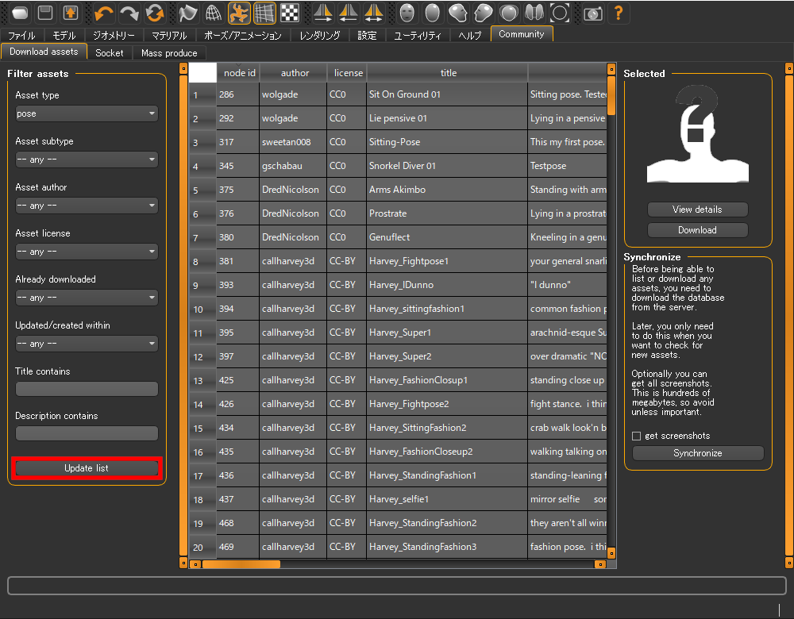
Task: Open Help via the question mark icon
Action: click(x=619, y=13)
